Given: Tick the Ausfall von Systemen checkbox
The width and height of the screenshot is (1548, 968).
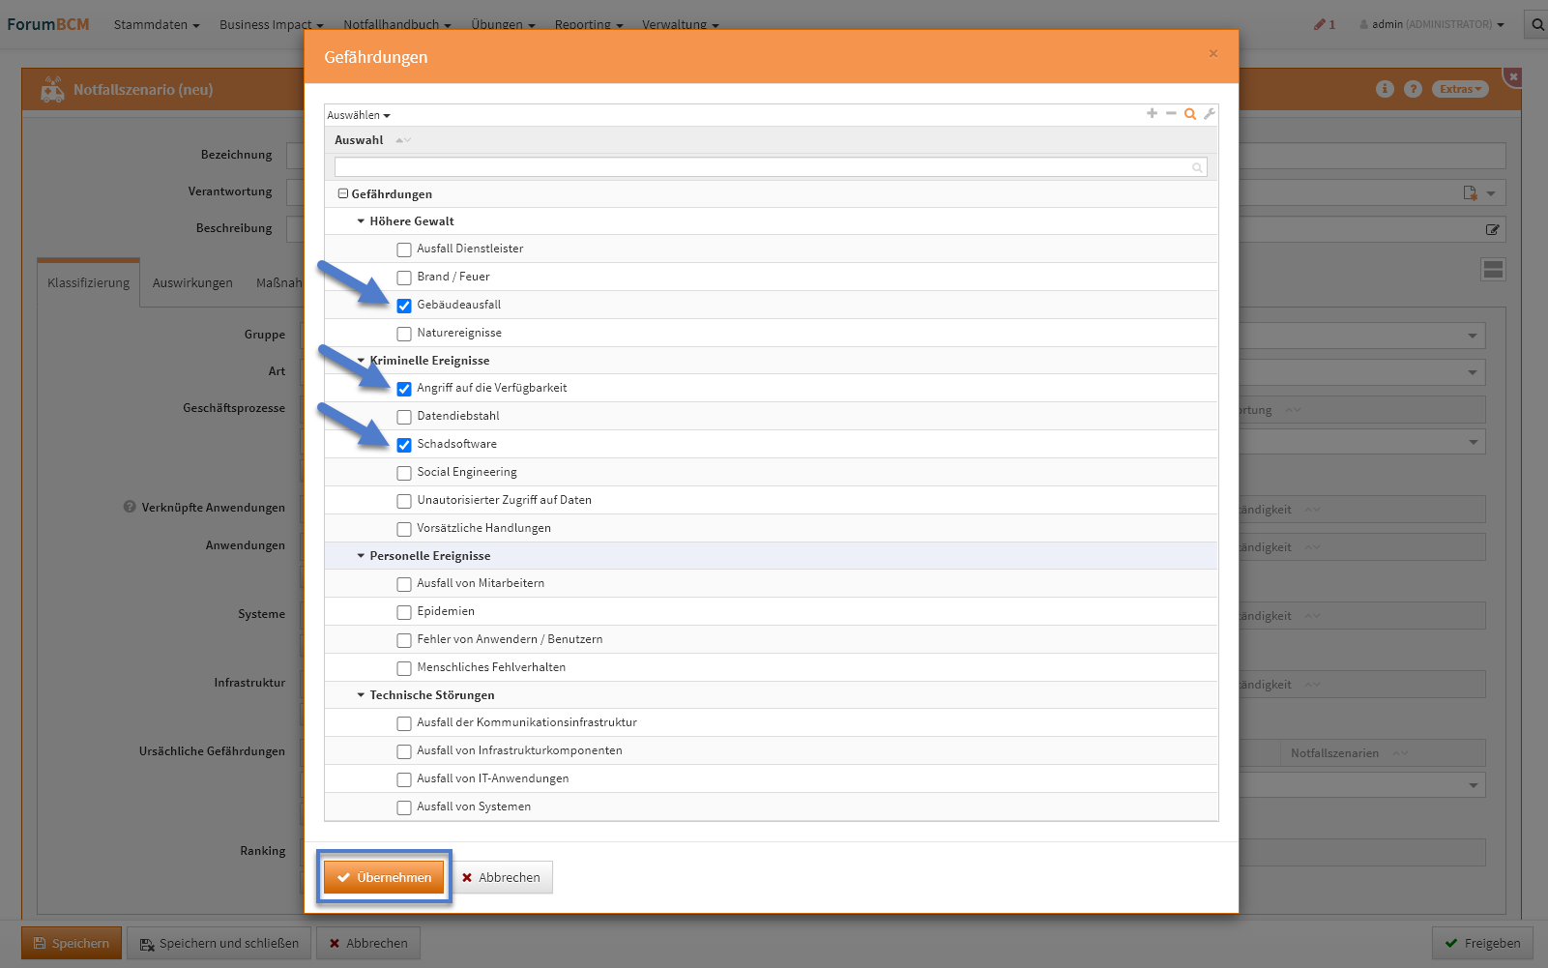Looking at the screenshot, I should (404, 807).
